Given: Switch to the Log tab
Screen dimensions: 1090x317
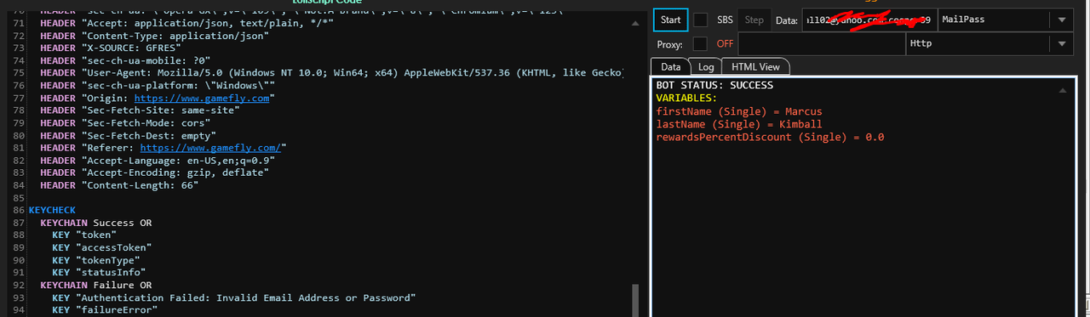Looking at the screenshot, I should click(705, 66).
